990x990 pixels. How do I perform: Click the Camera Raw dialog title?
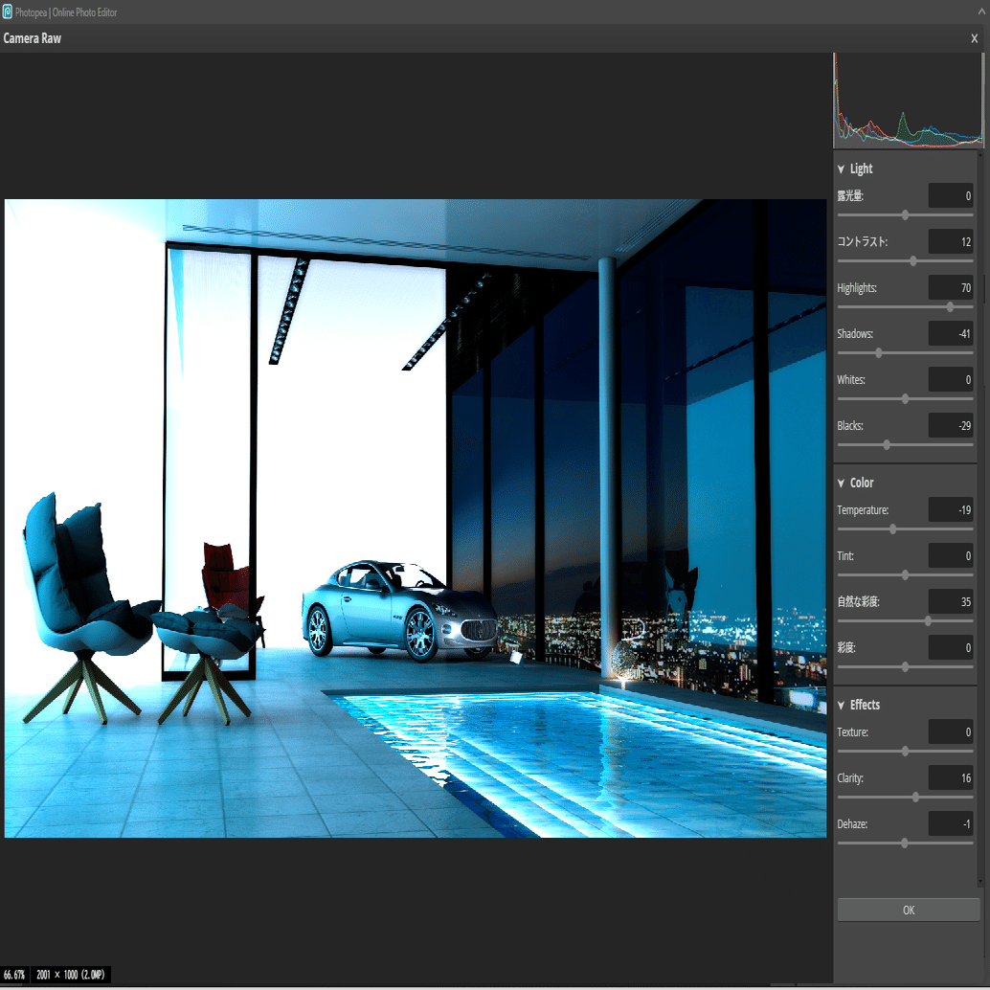[x=33, y=38]
